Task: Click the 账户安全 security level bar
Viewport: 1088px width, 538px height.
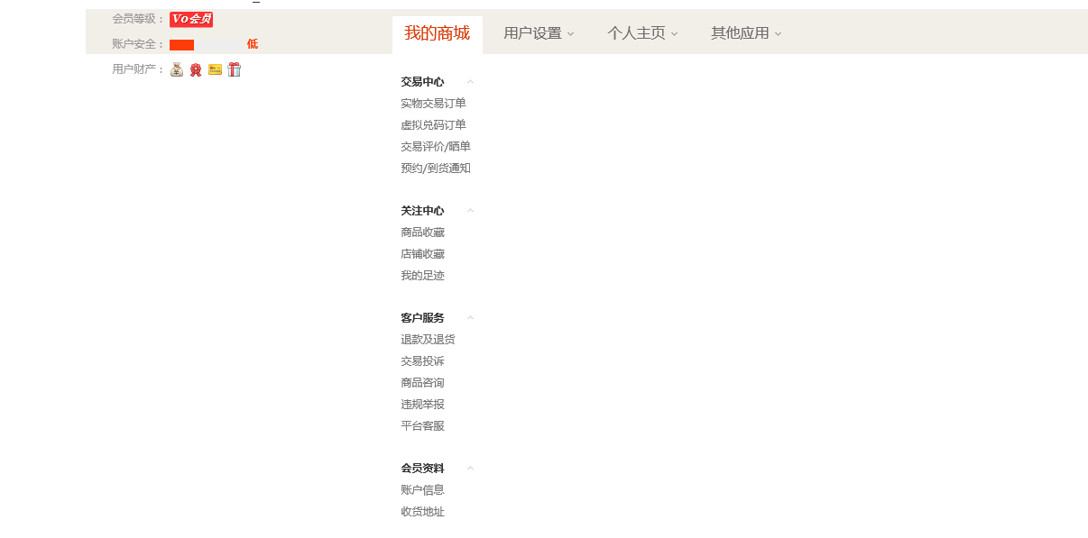Action: tap(206, 44)
